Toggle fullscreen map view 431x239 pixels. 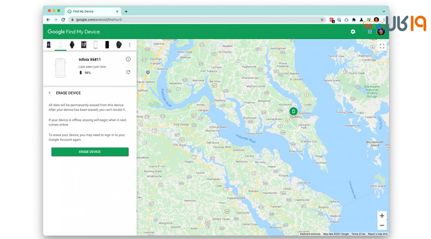pyautogui.click(x=381, y=46)
